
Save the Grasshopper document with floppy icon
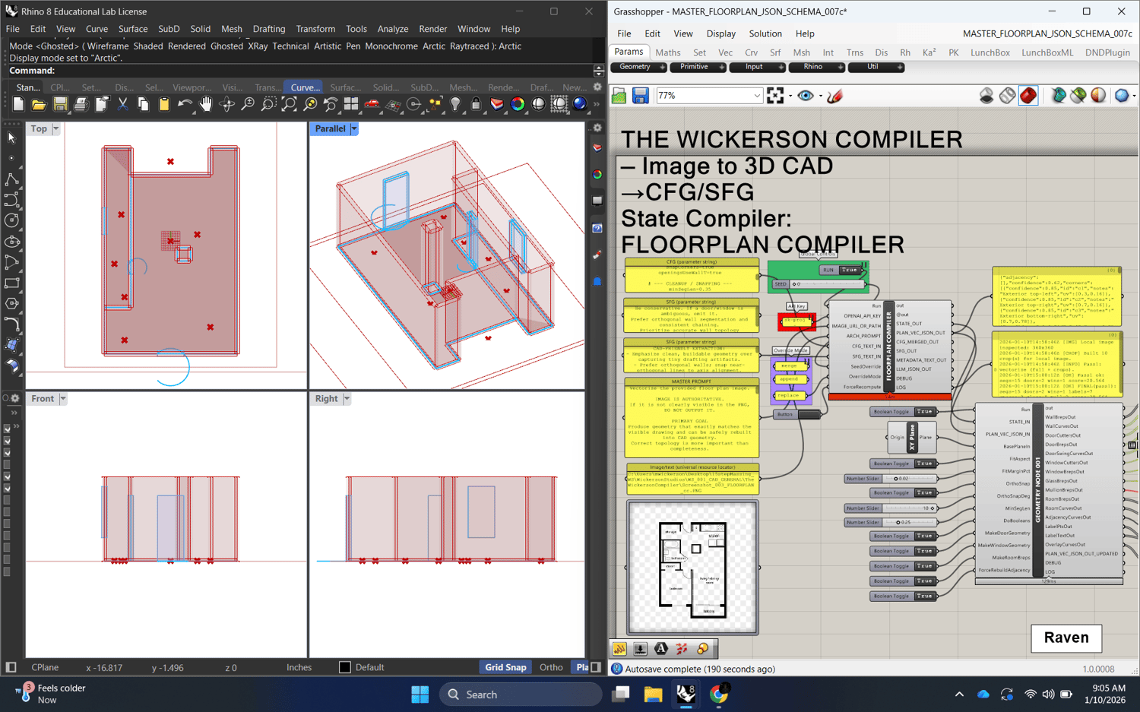point(641,96)
